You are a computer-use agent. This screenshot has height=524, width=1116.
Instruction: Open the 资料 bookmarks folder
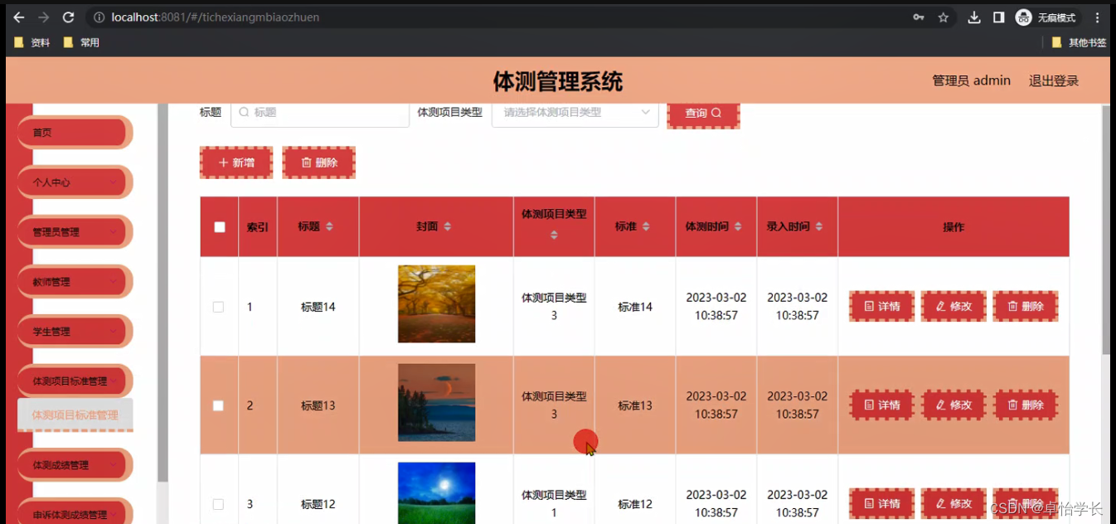[x=33, y=42]
